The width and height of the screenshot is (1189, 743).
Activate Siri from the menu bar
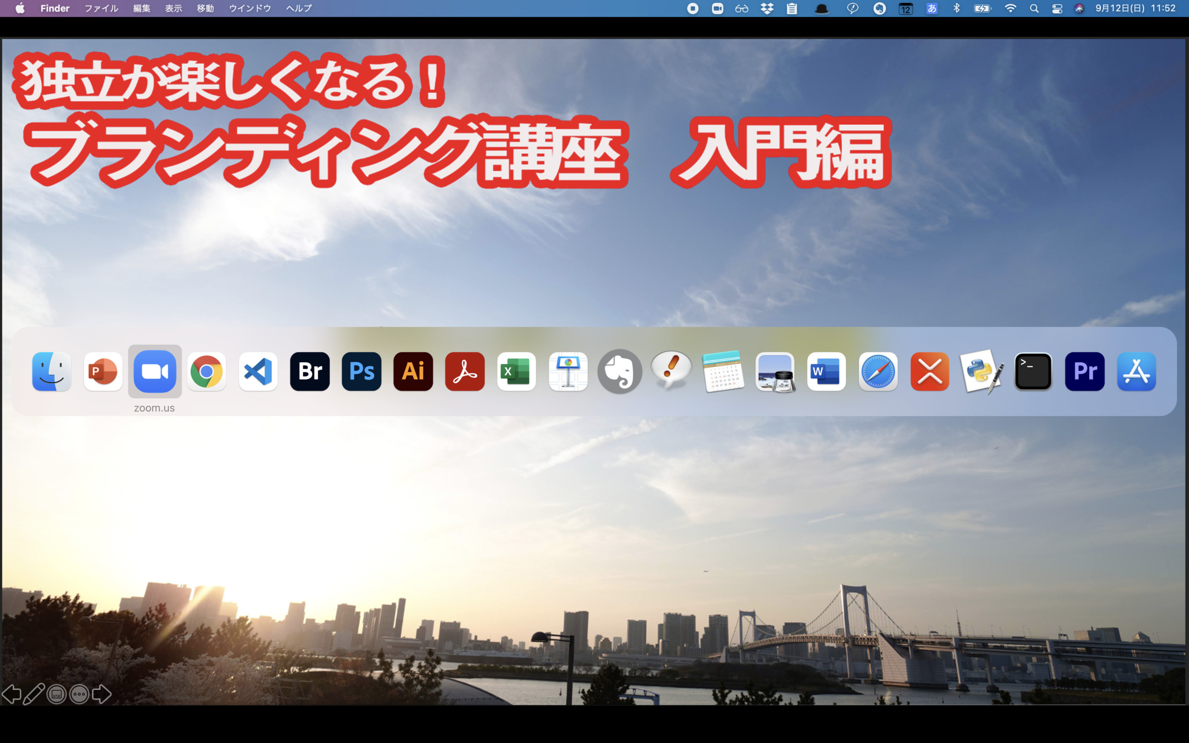[x=1079, y=8]
